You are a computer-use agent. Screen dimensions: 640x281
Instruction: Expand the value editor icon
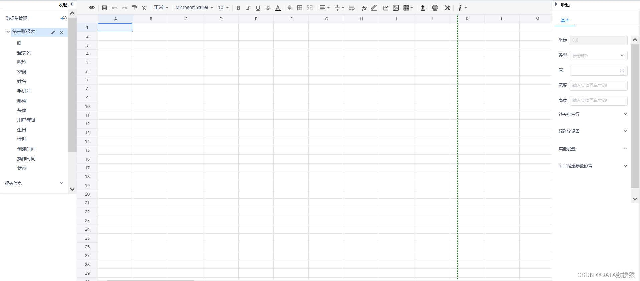(622, 71)
